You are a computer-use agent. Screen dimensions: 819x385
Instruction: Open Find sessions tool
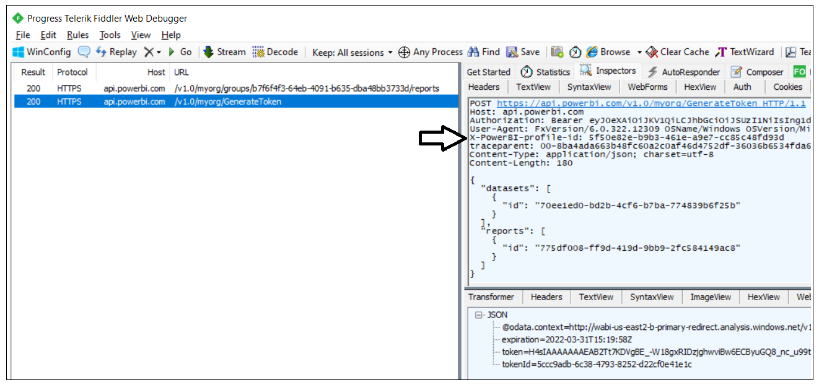tap(484, 52)
